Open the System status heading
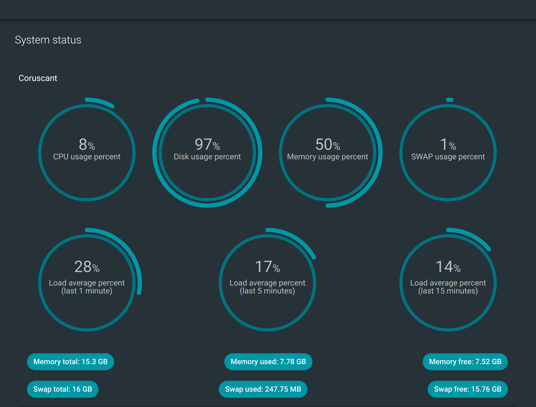Screen dimensions: 536x407 click(48, 40)
